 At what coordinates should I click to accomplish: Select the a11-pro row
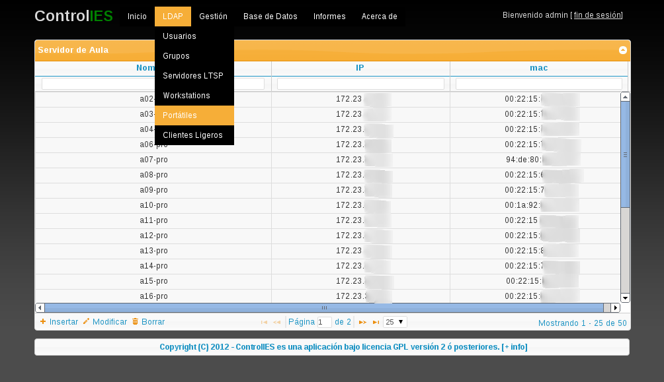[x=327, y=220]
